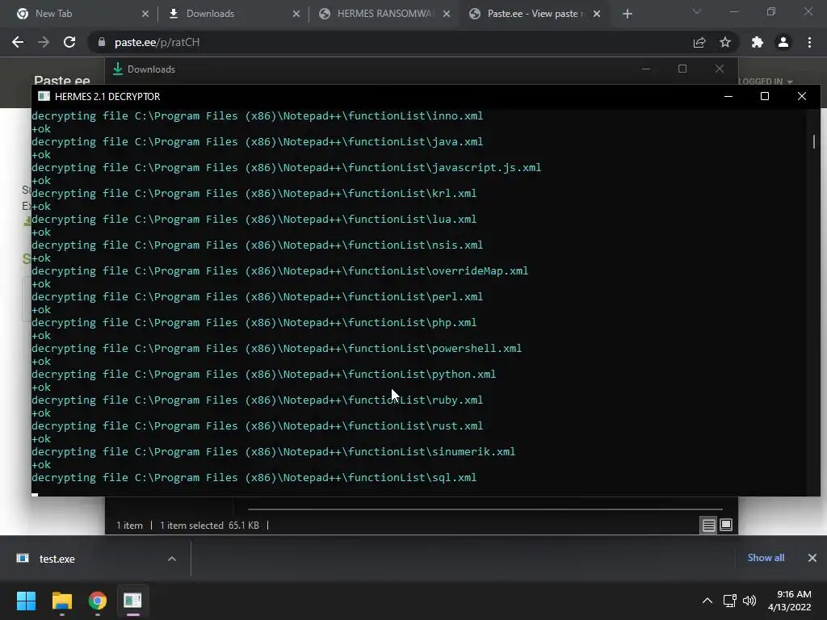
Task: Reload the paste.ee page
Action: pyautogui.click(x=69, y=42)
